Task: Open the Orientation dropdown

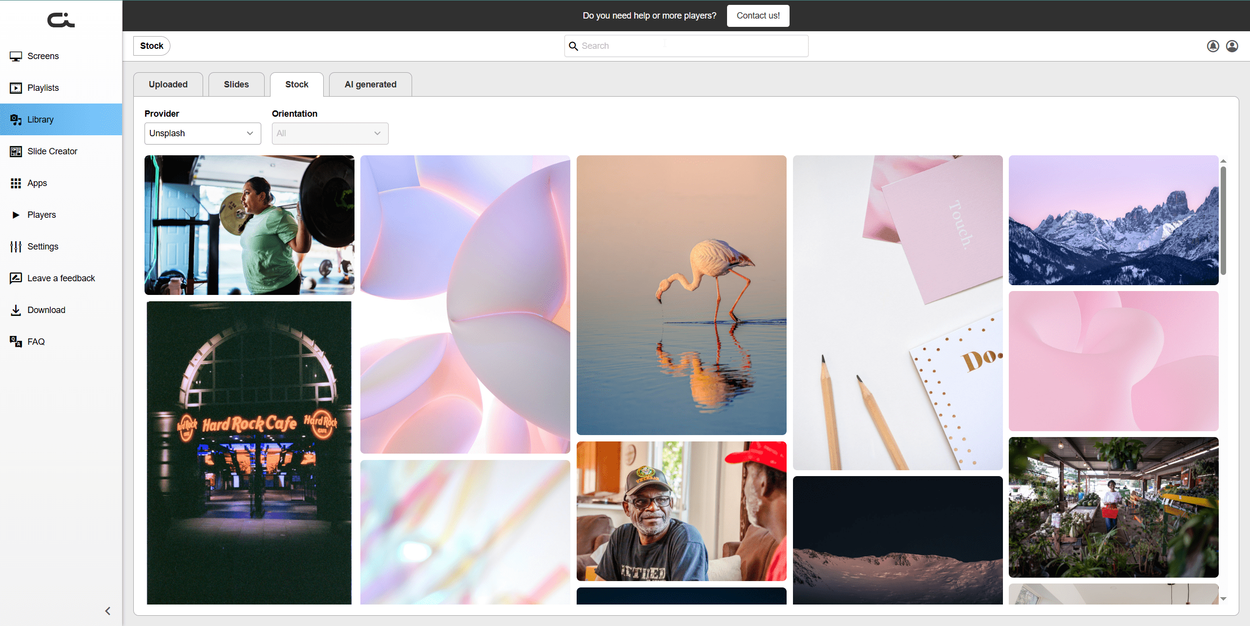Action: [330, 133]
